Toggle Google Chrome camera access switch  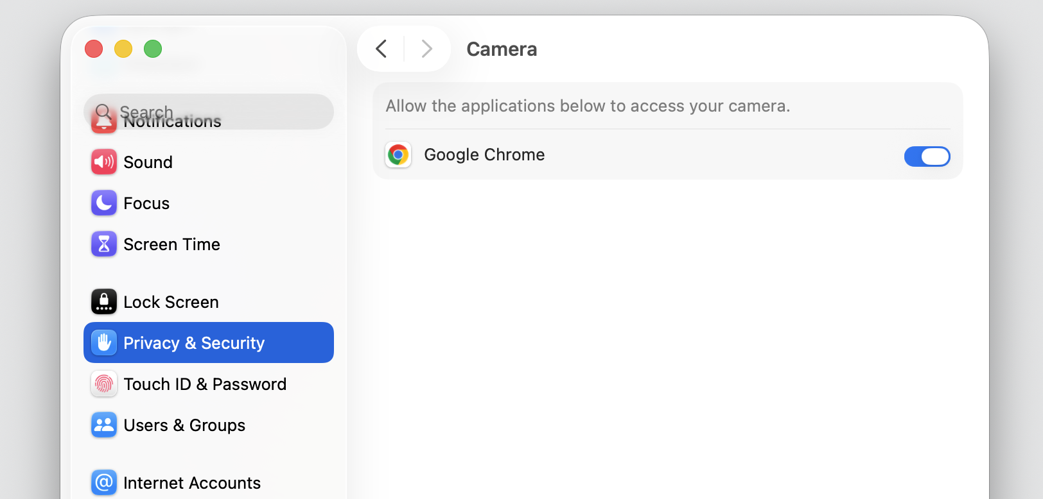pos(927,156)
